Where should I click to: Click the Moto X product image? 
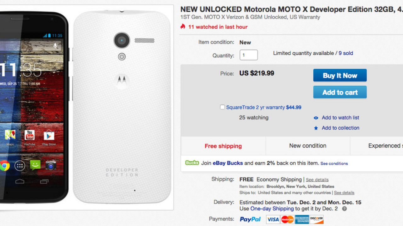(x=87, y=107)
